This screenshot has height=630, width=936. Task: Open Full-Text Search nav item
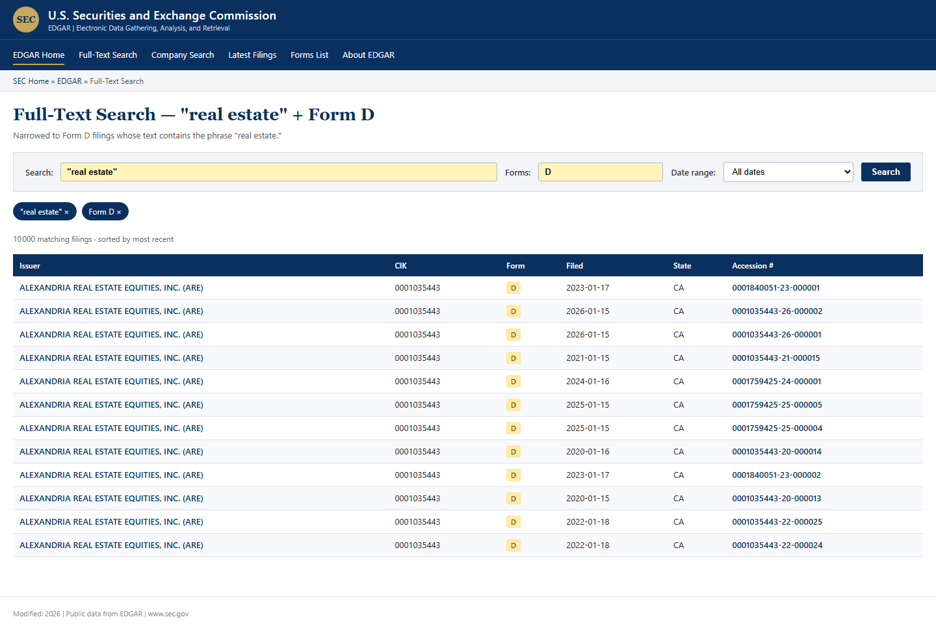108,55
